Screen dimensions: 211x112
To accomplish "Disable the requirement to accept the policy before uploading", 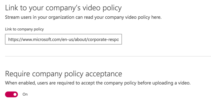I will click(x=11, y=94).
